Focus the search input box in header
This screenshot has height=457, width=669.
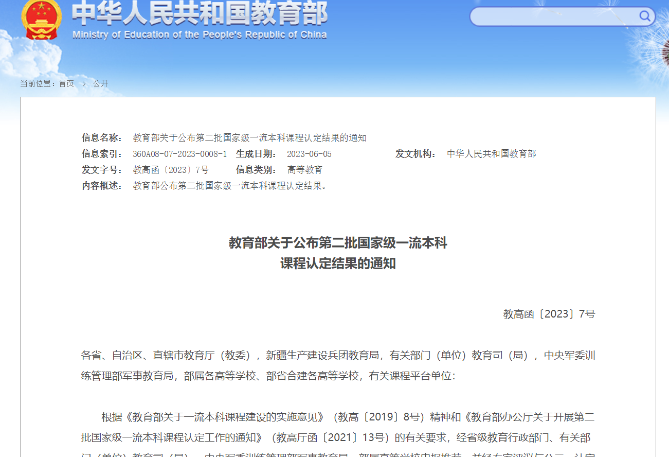click(553, 16)
